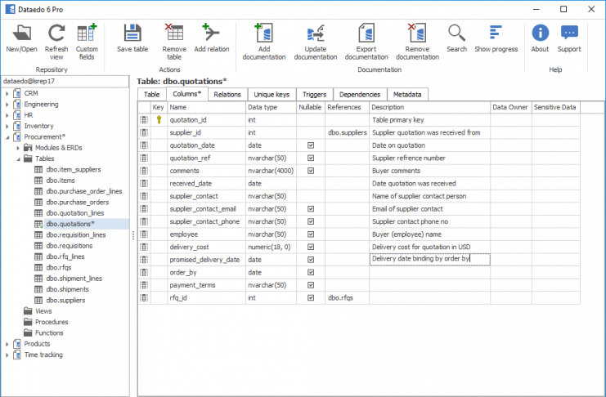Collapse the Procurement tree node
The width and height of the screenshot is (606, 397).
(7, 137)
